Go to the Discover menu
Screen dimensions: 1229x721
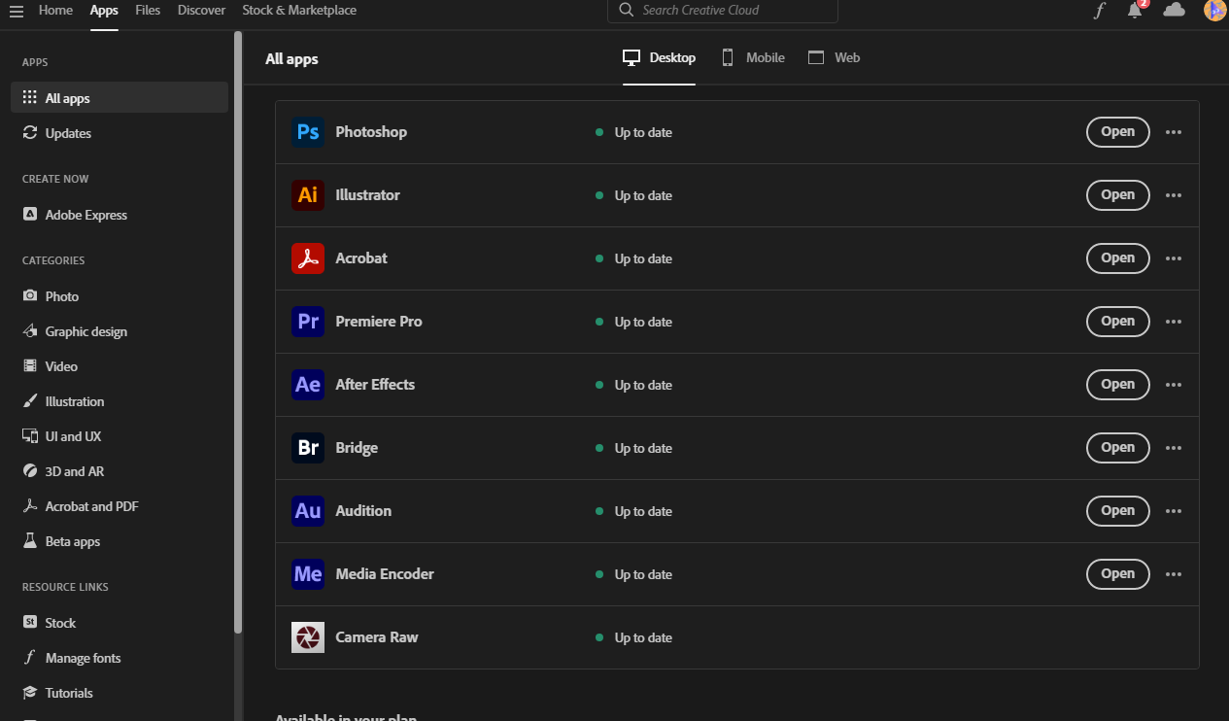[x=201, y=10]
